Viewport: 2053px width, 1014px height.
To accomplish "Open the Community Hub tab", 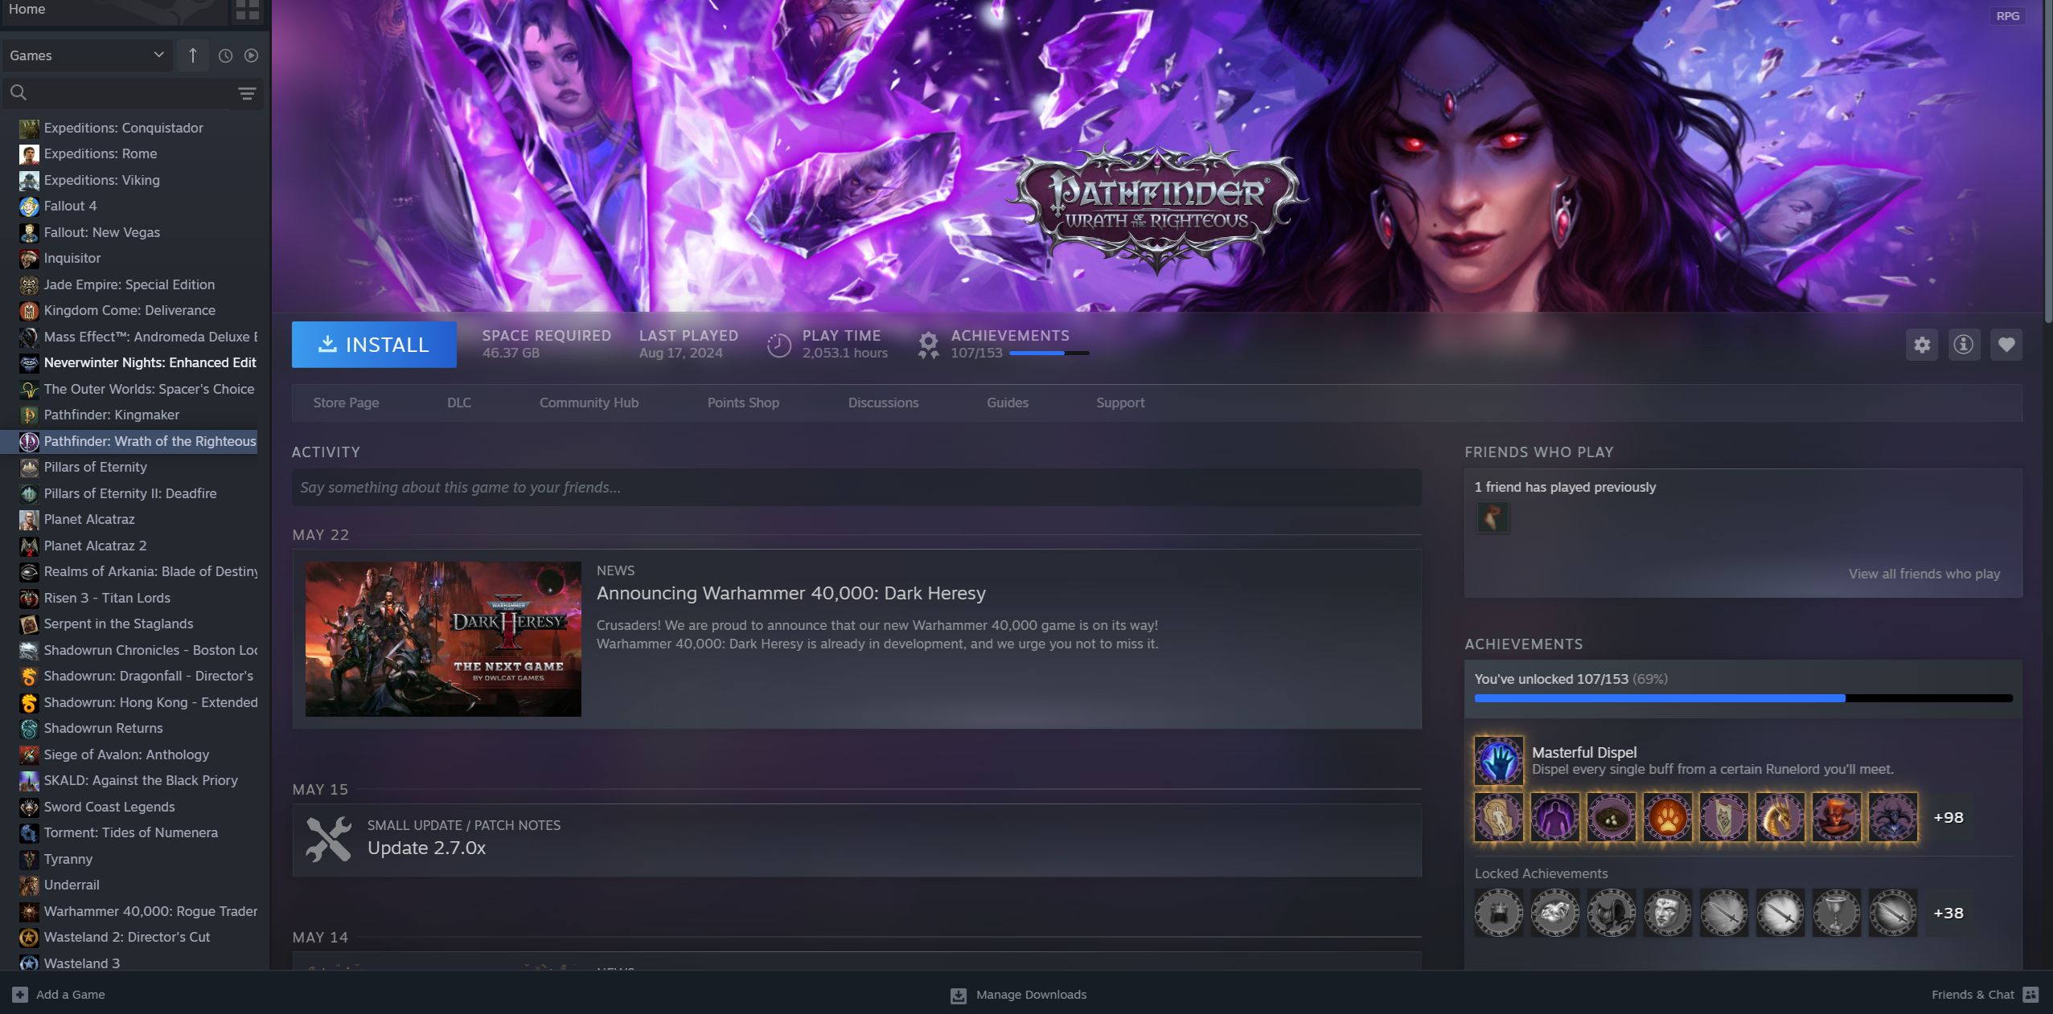I will (x=589, y=403).
